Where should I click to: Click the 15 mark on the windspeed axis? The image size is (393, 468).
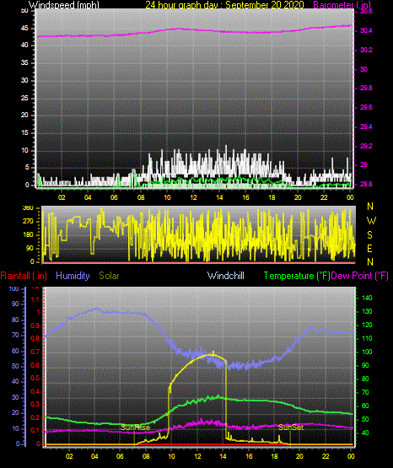click(x=24, y=133)
